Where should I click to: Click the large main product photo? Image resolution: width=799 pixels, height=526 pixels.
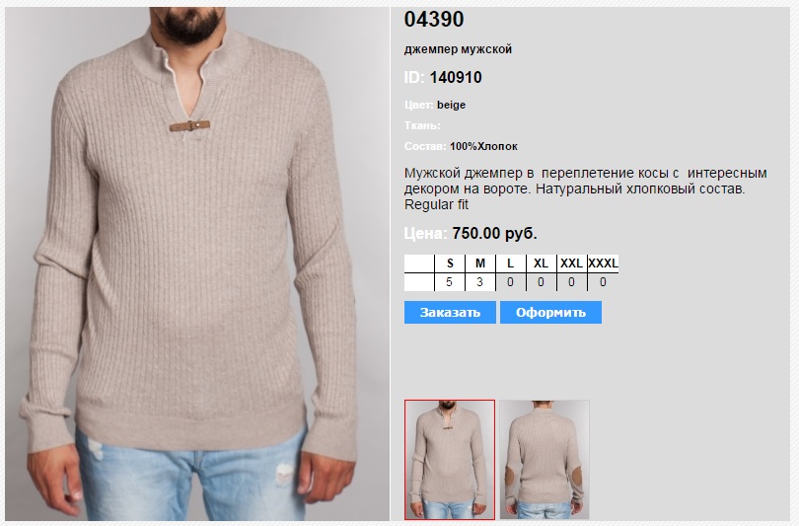coord(197,263)
